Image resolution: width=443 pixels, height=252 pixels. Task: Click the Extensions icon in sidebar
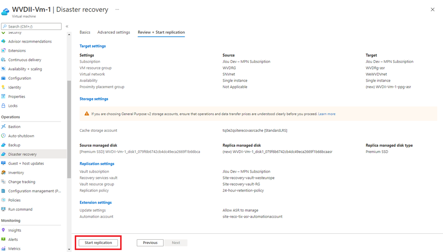(x=3, y=51)
